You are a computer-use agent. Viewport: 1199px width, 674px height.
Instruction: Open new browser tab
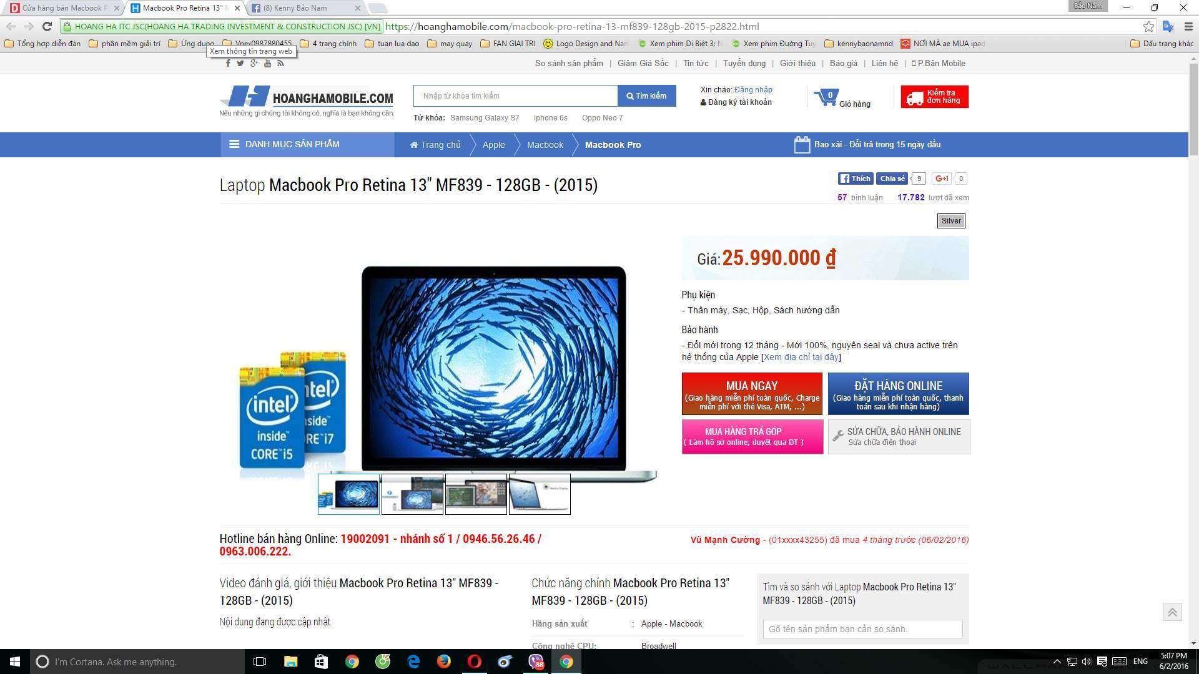[x=377, y=8]
